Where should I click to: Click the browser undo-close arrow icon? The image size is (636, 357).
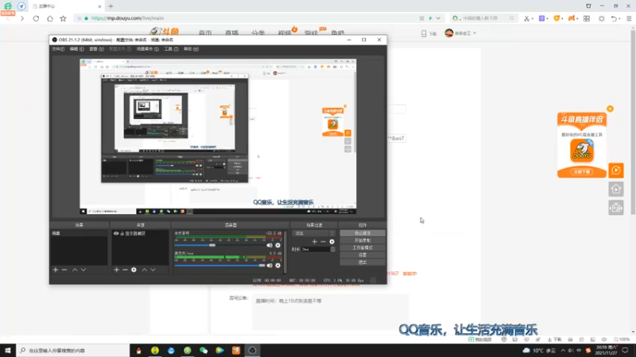[x=614, y=18]
